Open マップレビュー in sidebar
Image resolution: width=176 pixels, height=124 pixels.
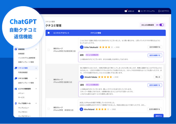tap(24, 108)
